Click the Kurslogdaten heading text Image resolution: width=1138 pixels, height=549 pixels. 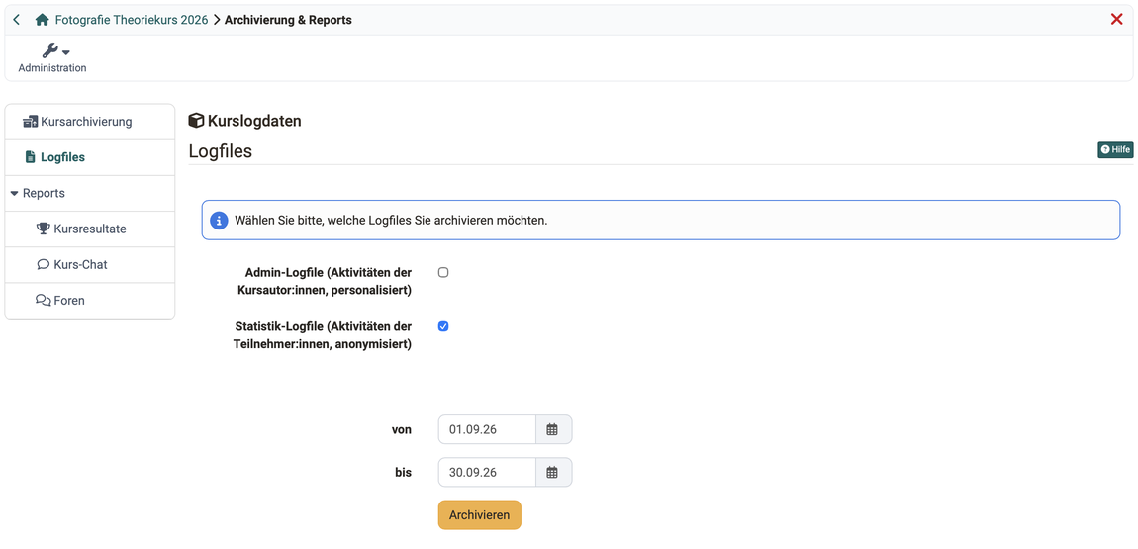tap(254, 121)
